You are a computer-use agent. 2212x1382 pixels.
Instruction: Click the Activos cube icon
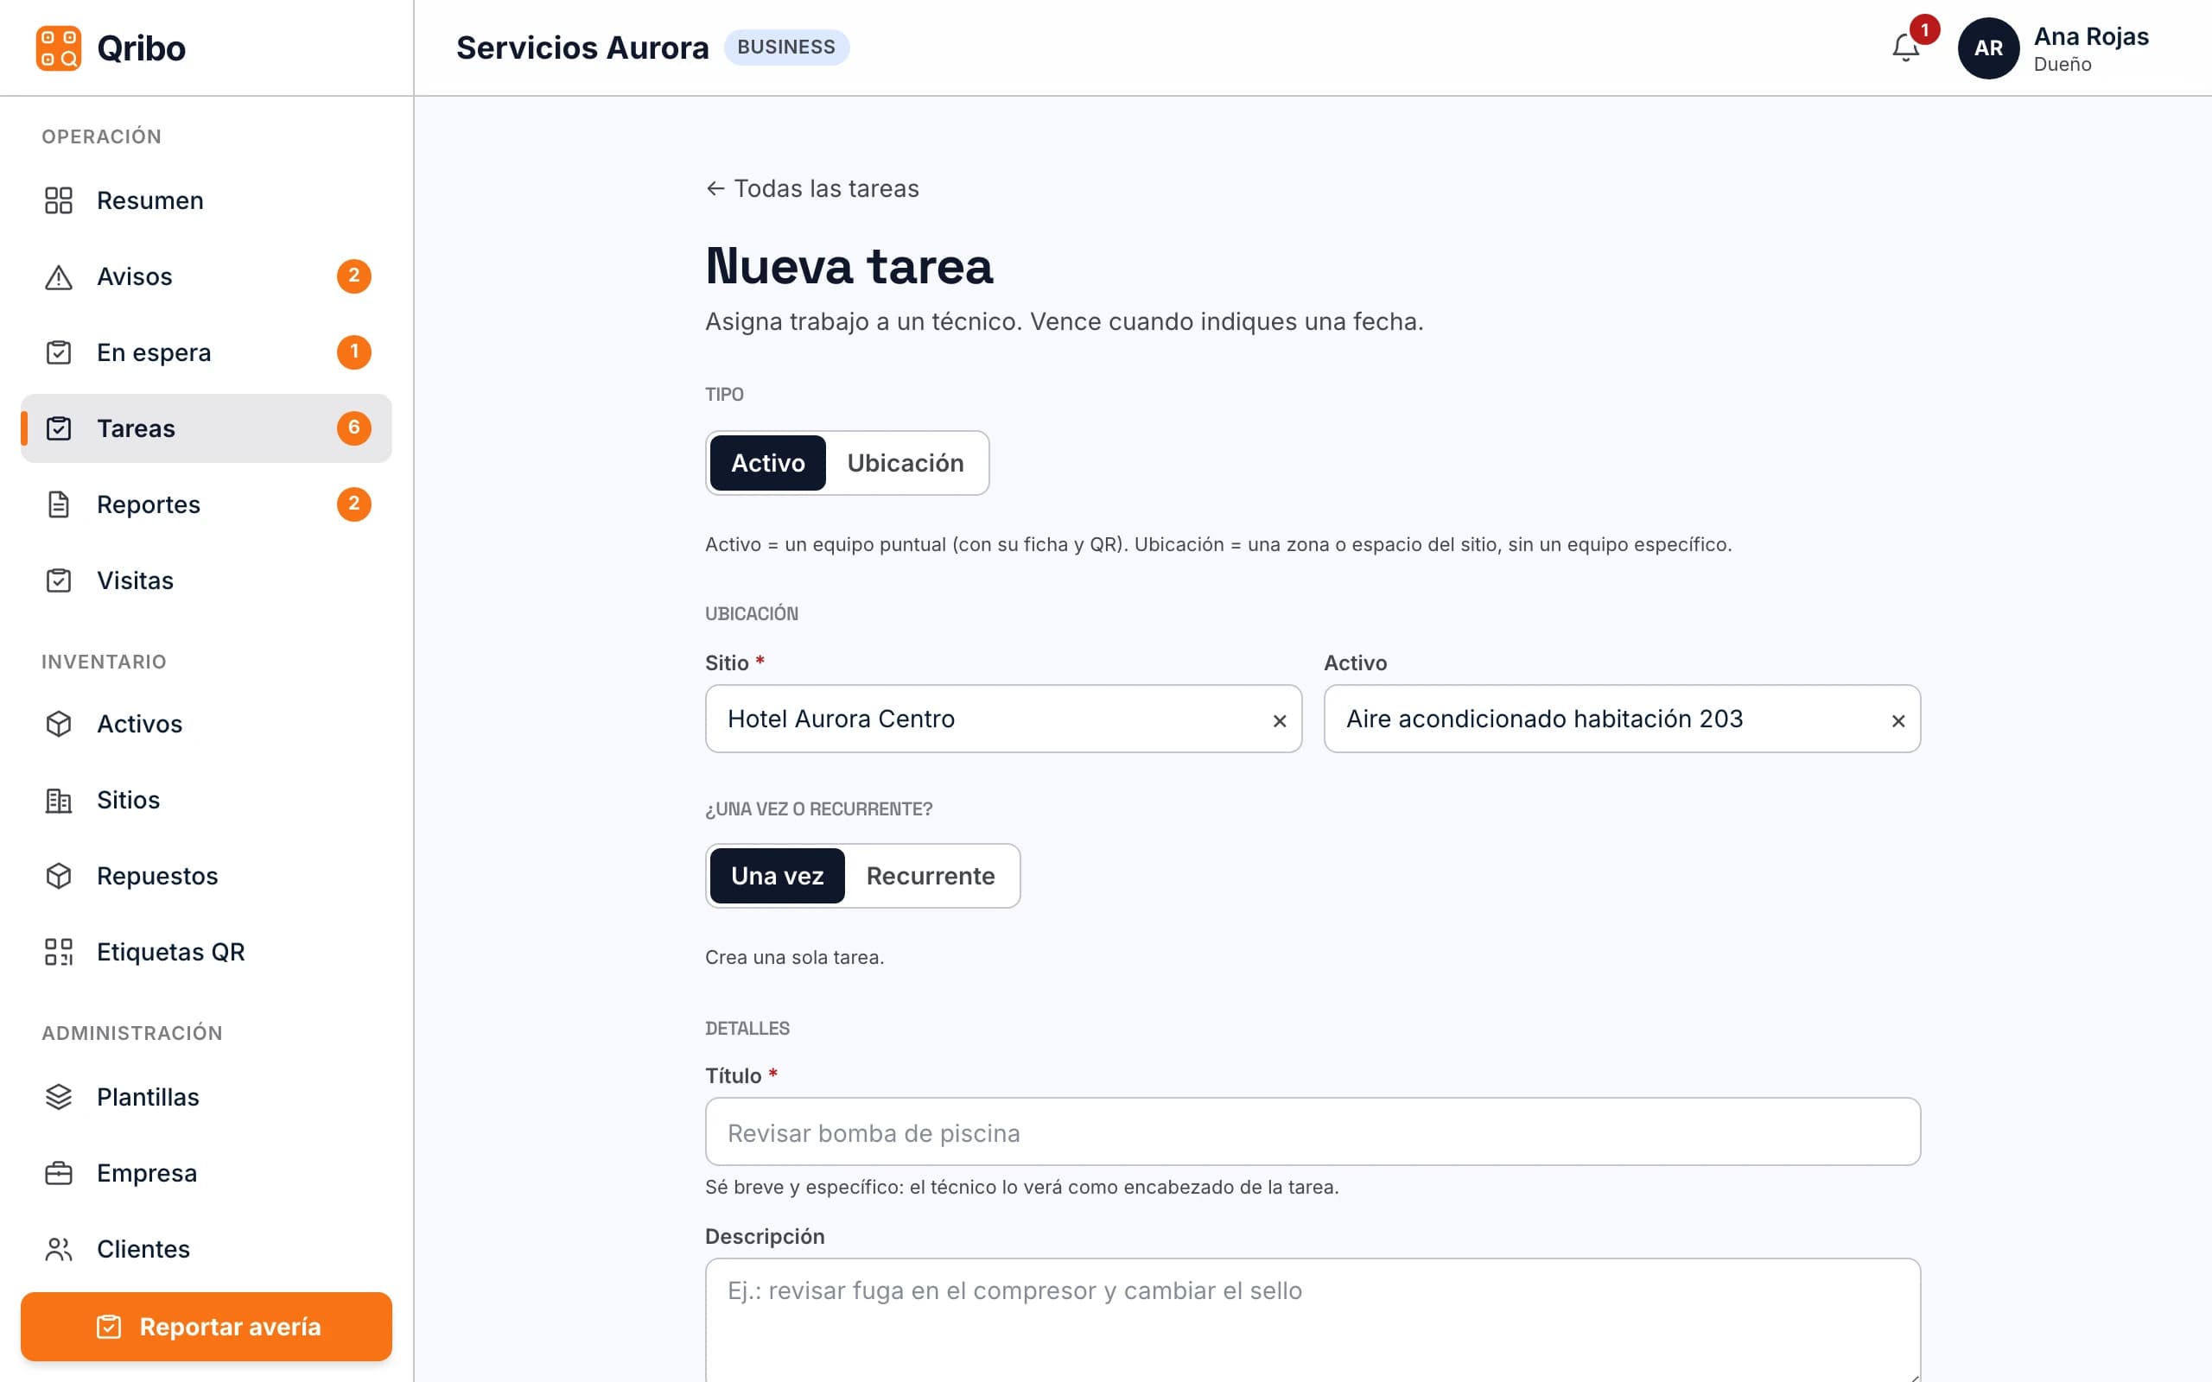[x=59, y=724]
